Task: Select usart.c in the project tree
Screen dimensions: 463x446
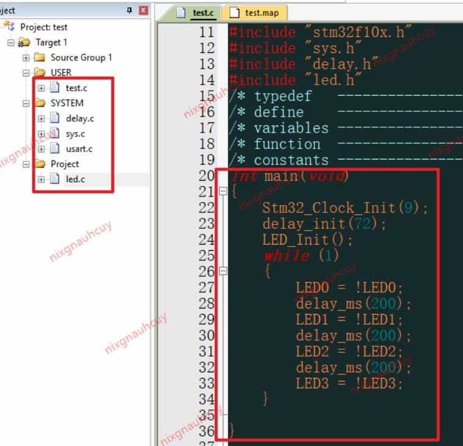Action: [79, 149]
